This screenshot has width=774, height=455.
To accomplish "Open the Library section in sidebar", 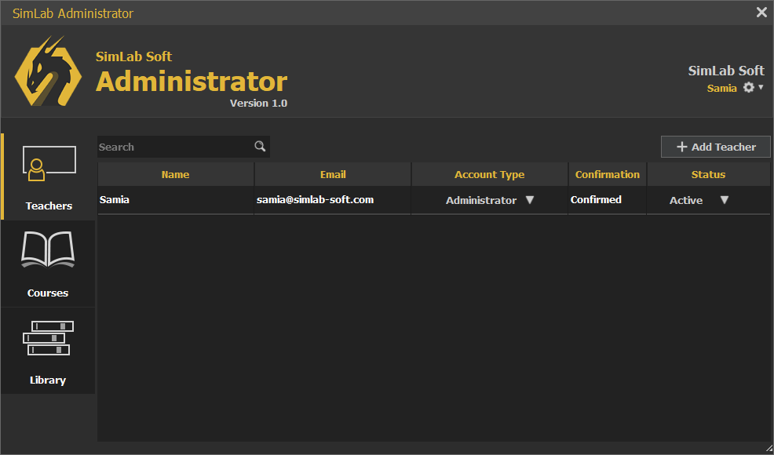I will pos(48,351).
